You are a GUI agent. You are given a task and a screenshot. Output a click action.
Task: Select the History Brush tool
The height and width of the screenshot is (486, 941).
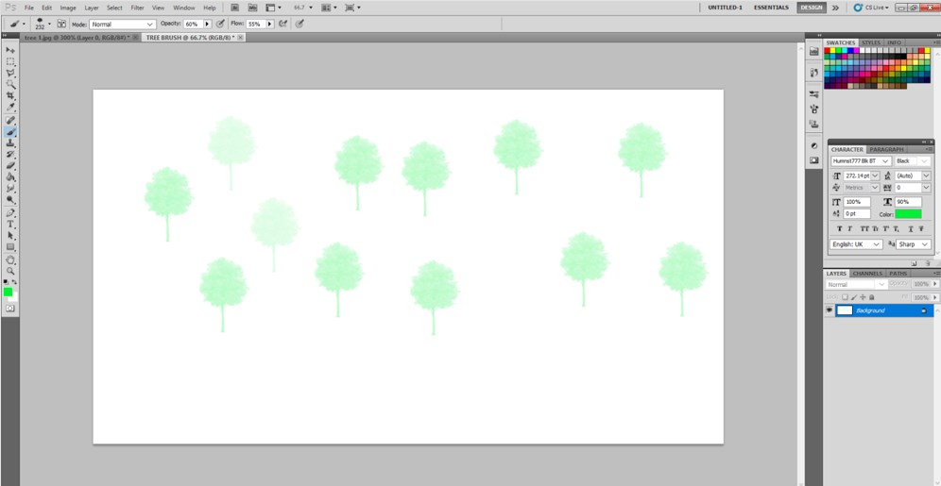point(10,155)
